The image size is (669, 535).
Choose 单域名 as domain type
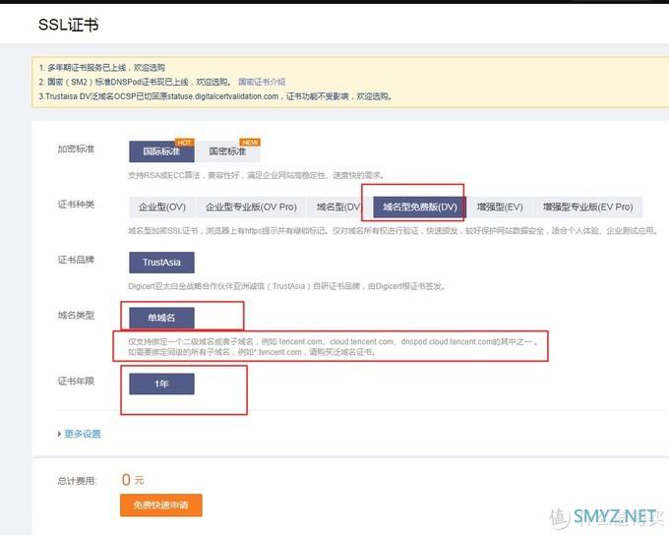(161, 318)
